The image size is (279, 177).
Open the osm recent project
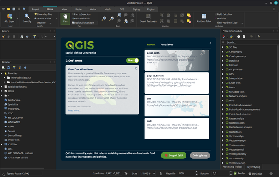click(177, 106)
